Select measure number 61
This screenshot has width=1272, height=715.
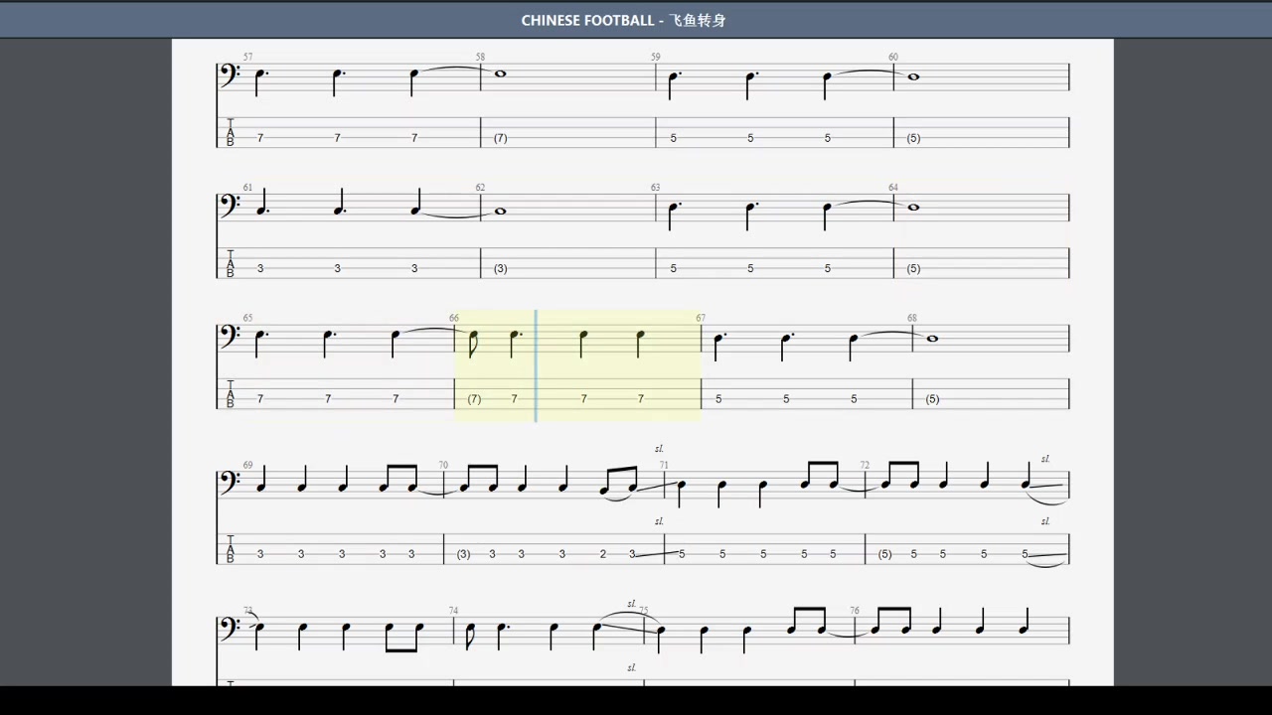[247, 187]
